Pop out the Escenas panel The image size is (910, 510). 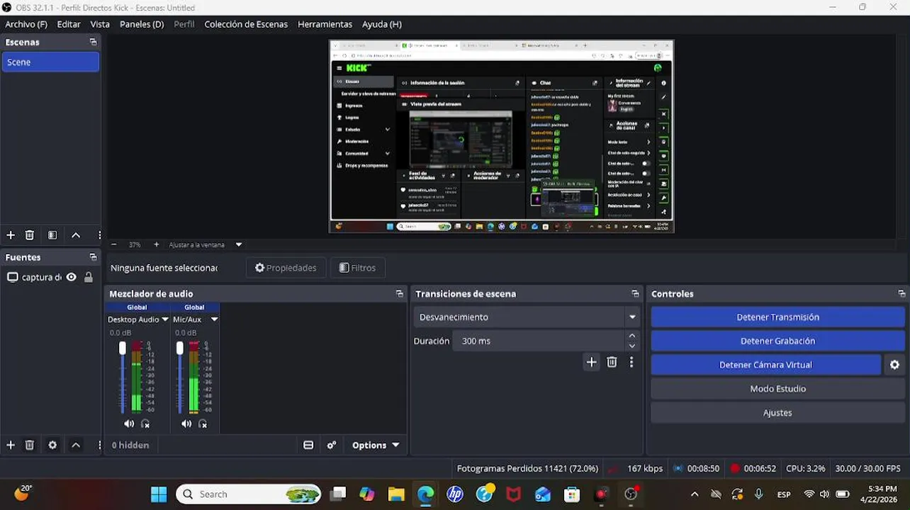click(93, 42)
